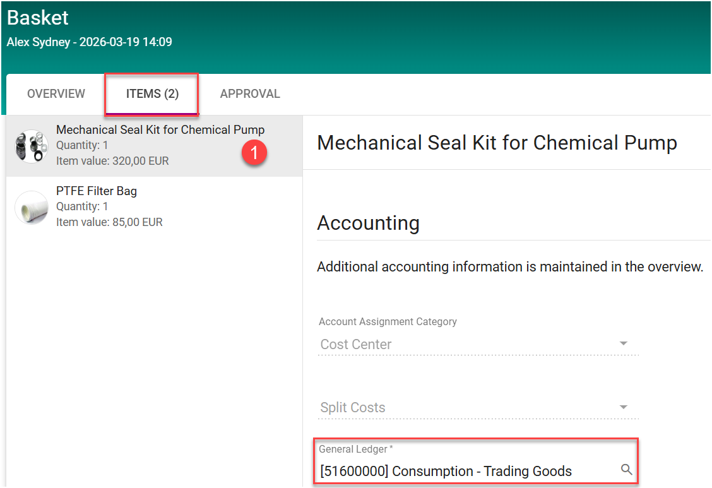Select the ITEMS (2) tab
Viewport: 712px width, 488px height.
point(152,94)
